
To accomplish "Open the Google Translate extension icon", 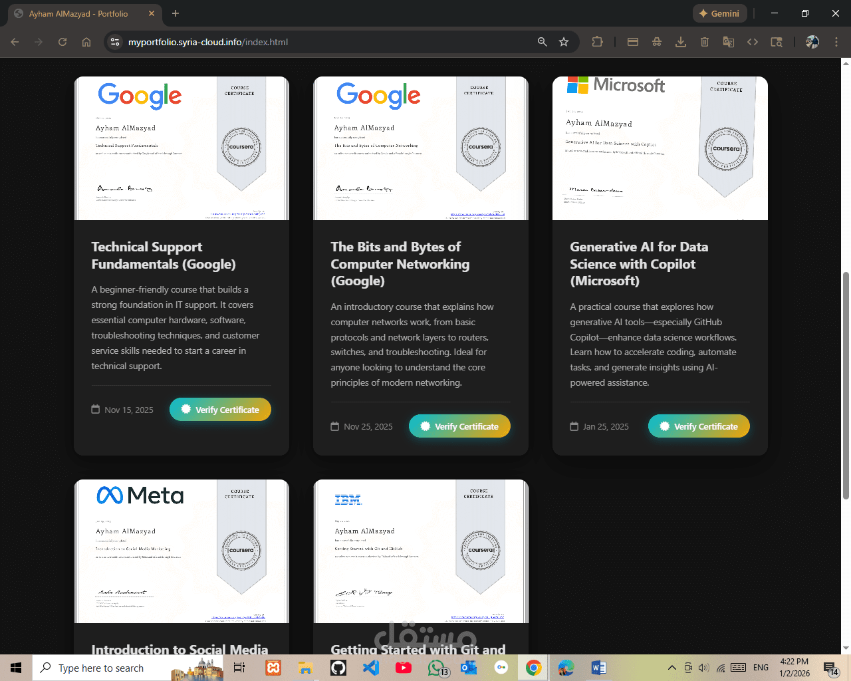I will [729, 42].
